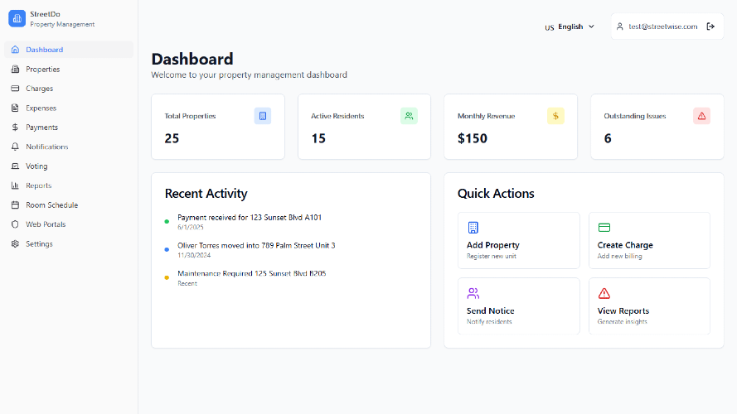Click the user profile icon beside email
Image resolution: width=737 pixels, height=414 pixels.
pyautogui.click(x=620, y=26)
